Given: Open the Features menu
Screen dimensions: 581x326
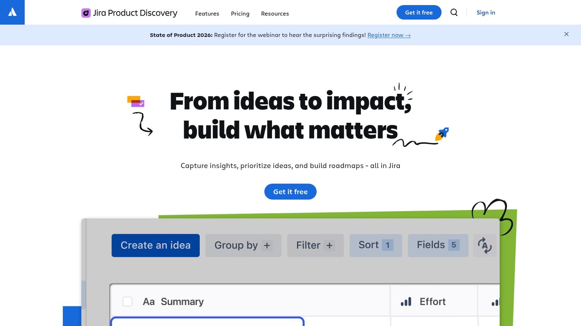Looking at the screenshot, I should [x=207, y=13].
